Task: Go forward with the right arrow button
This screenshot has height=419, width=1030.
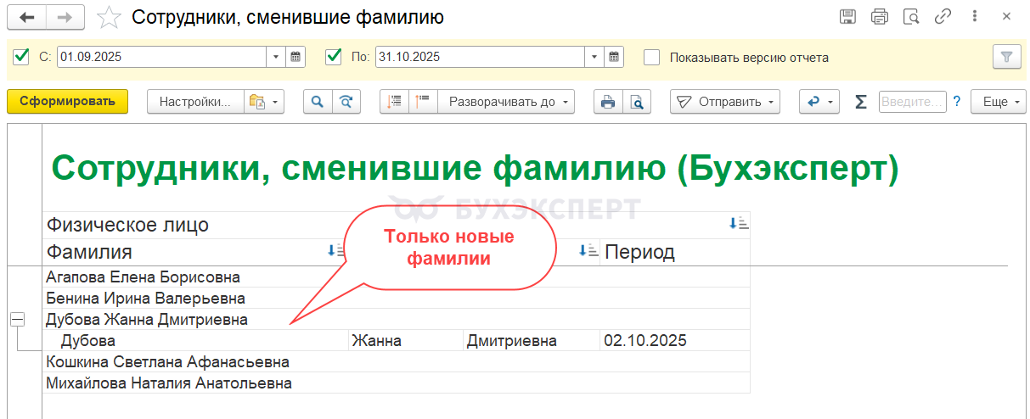Action: pos(65,16)
